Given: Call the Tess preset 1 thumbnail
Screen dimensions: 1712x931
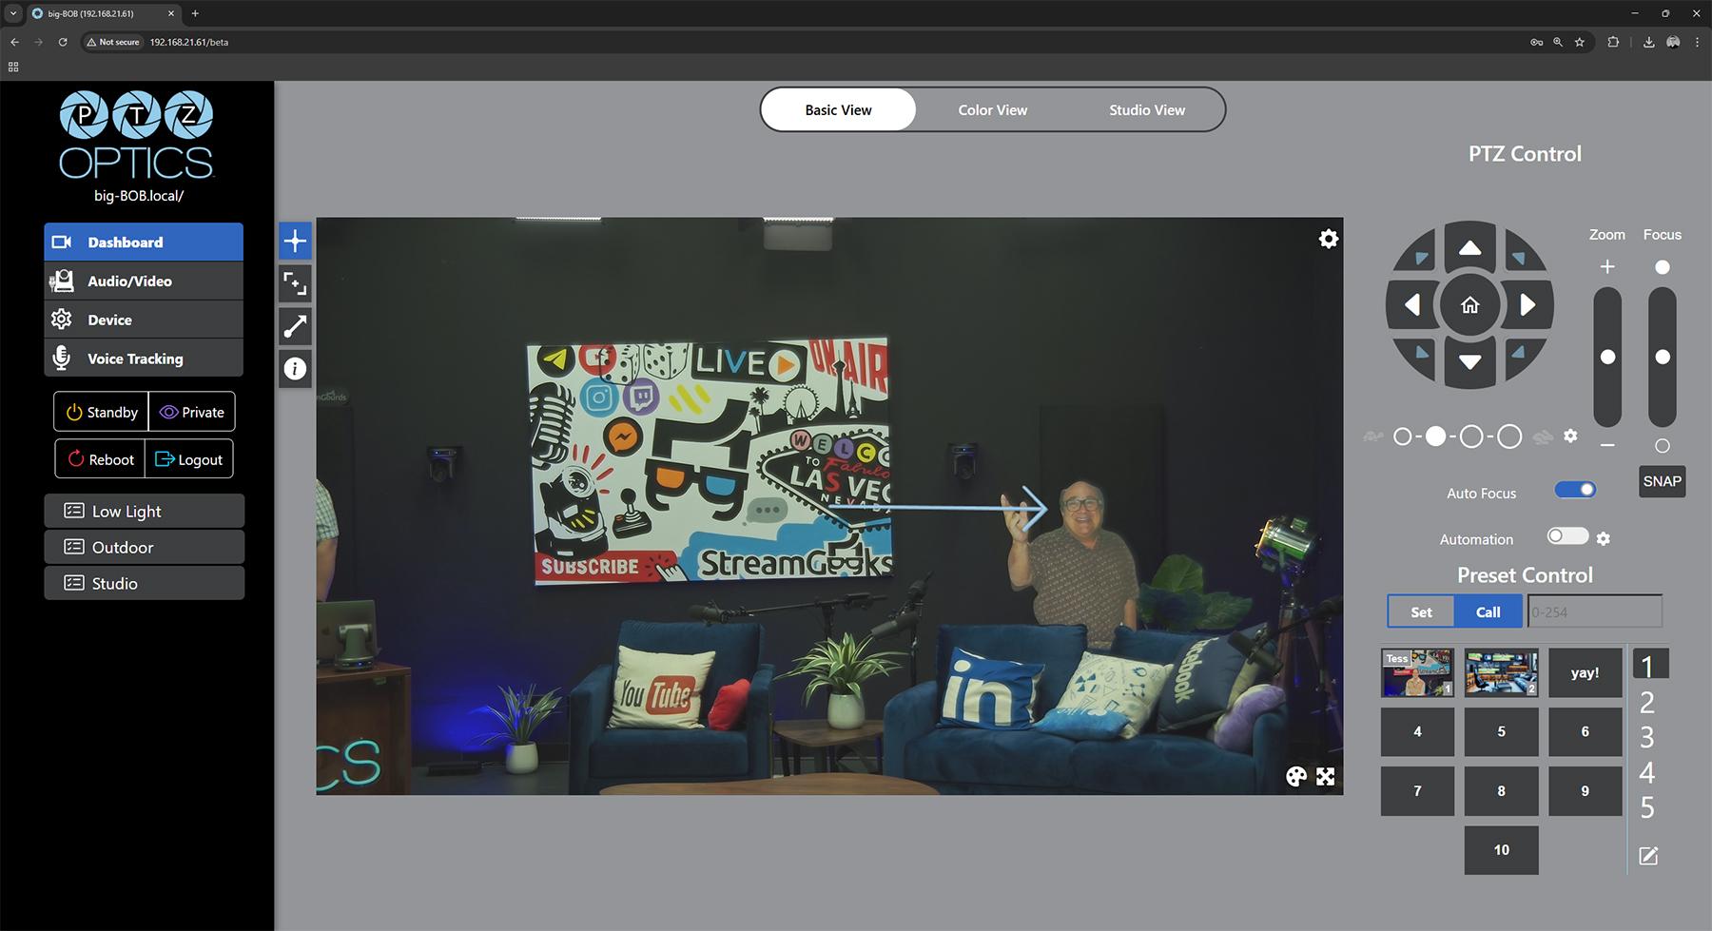Looking at the screenshot, I should tap(1417, 672).
